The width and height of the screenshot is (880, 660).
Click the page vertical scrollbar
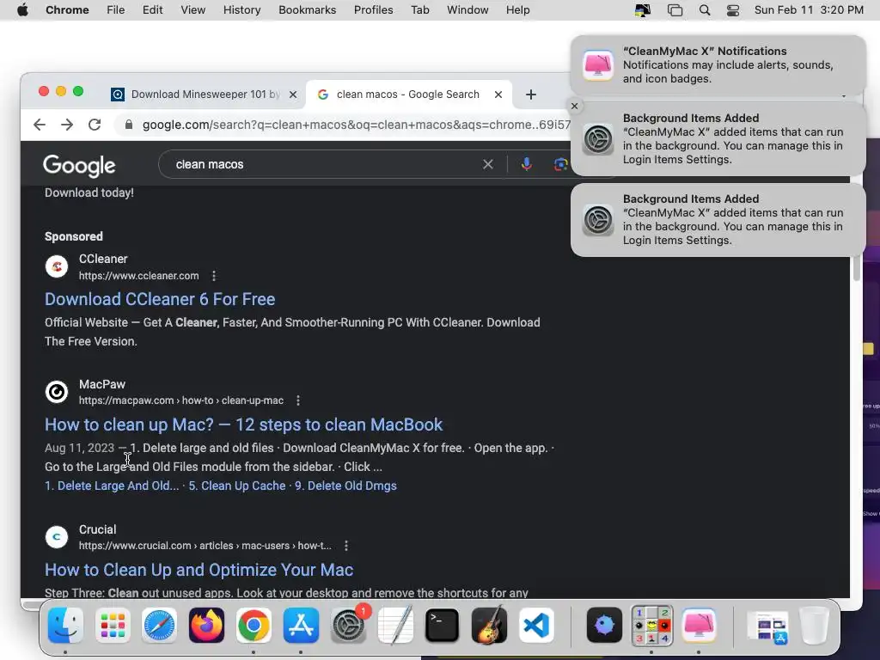point(857,267)
